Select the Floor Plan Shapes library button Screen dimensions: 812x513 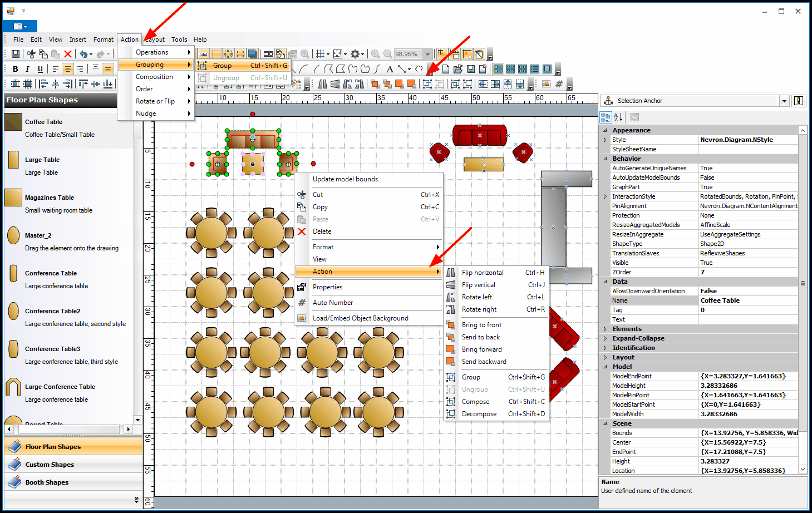pyautogui.click(x=73, y=447)
